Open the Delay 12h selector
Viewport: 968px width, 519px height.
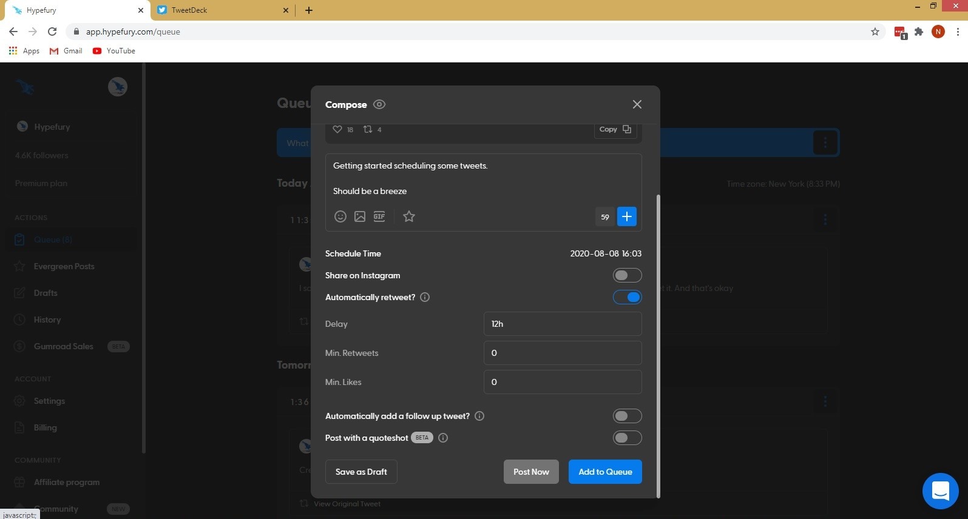[x=562, y=324]
